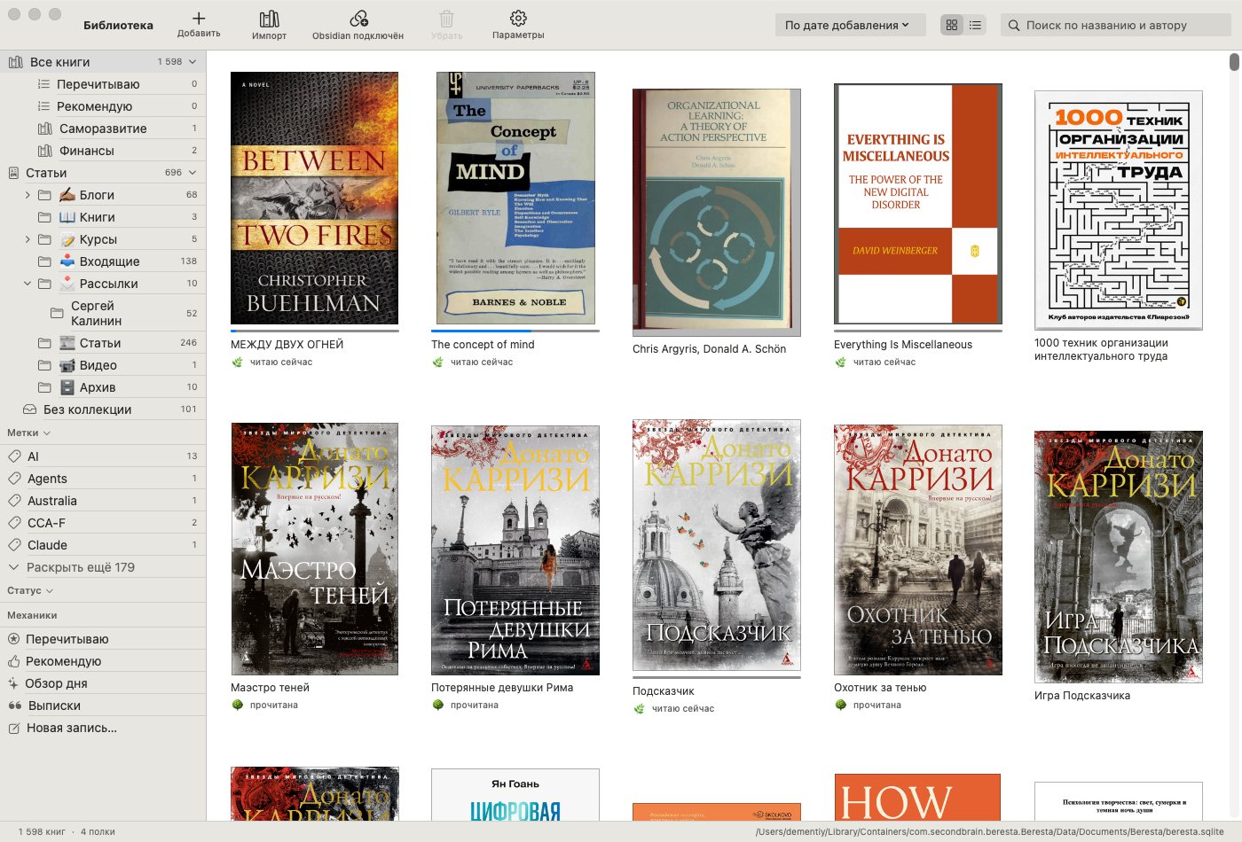
Task: Click the database file path in status bar
Action: 990,832
